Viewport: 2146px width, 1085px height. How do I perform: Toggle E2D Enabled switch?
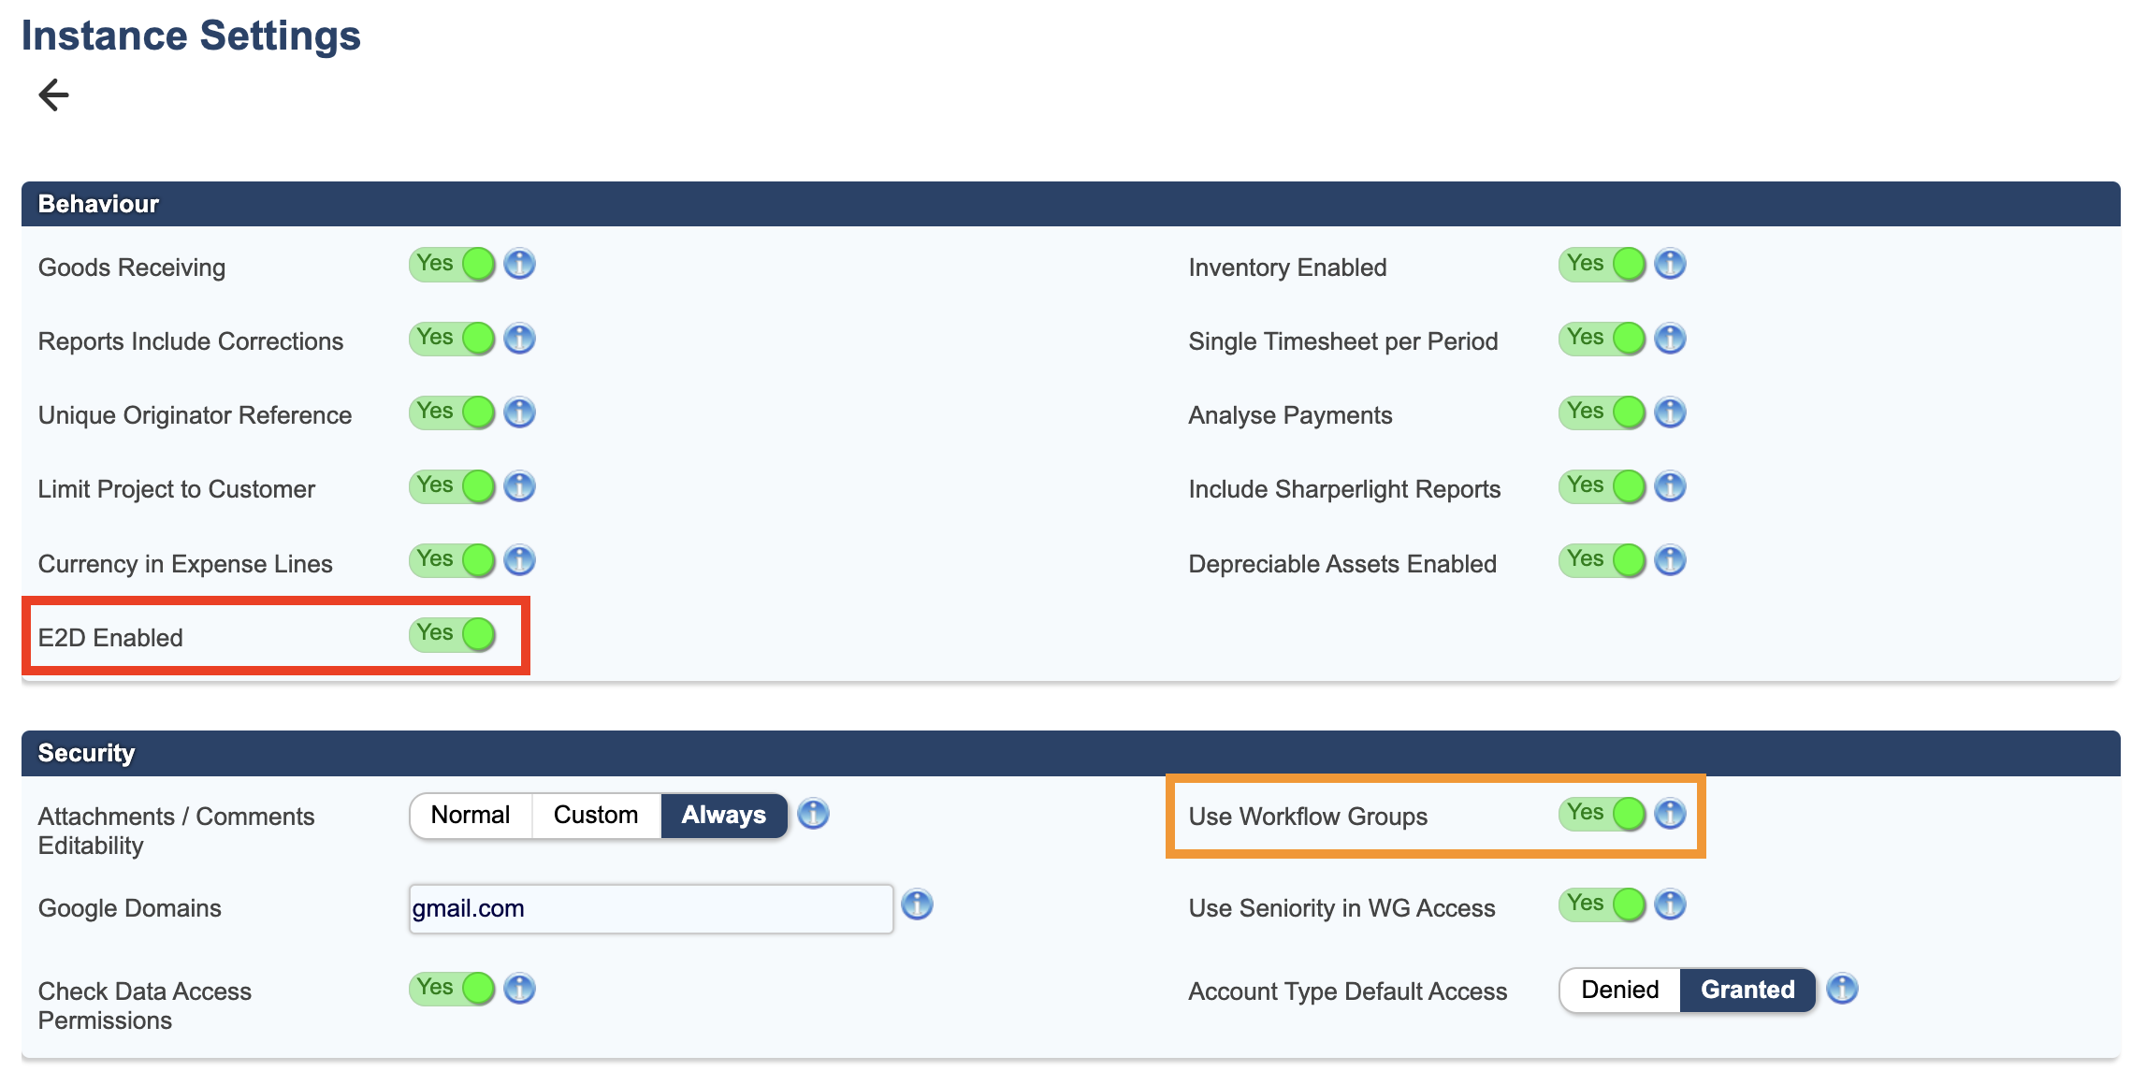(x=453, y=634)
